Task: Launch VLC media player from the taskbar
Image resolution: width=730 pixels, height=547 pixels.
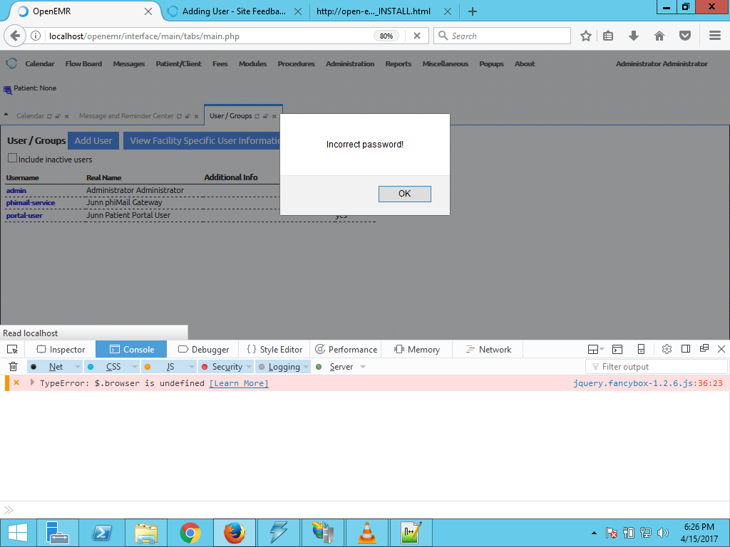Action: [x=367, y=533]
